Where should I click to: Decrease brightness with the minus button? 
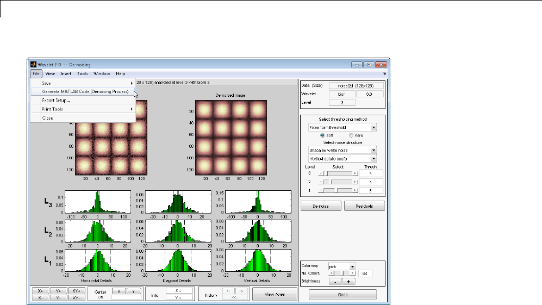click(x=335, y=282)
